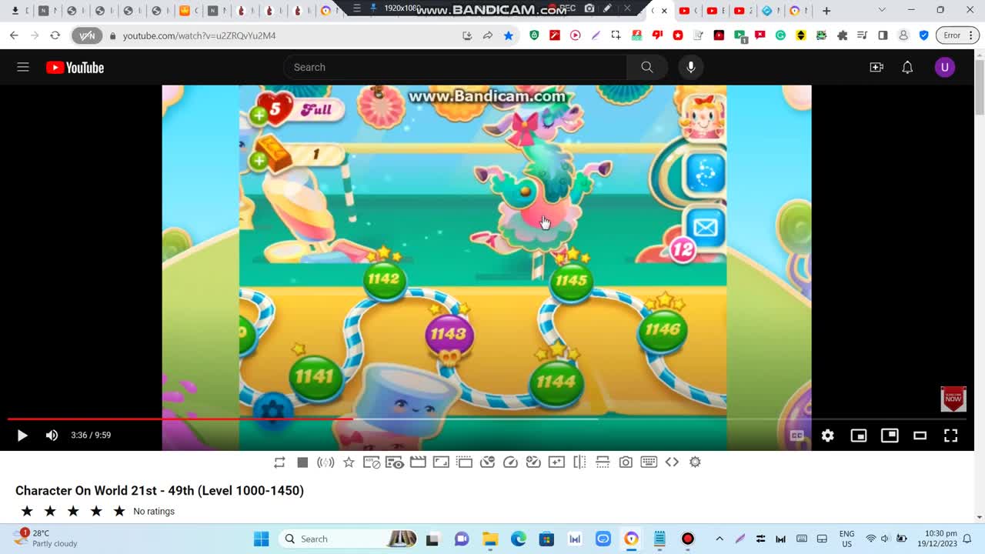985x554 pixels.
Task: Show hidden system tray icons chevron
Action: (x=720, y=539)
